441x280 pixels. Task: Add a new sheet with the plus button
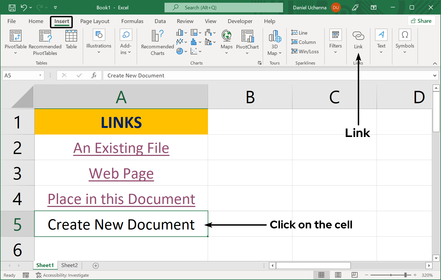pyautogui.click(x=95, y=265)
